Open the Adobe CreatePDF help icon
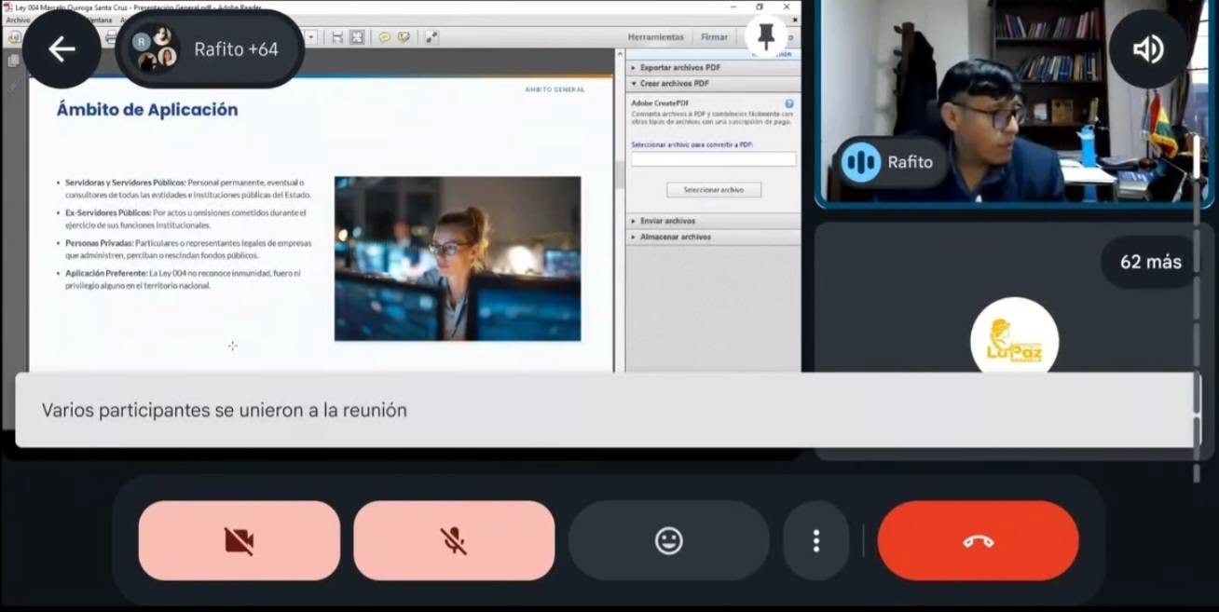This screenshot has height=612, width=1219. click(x=789, y=103)
